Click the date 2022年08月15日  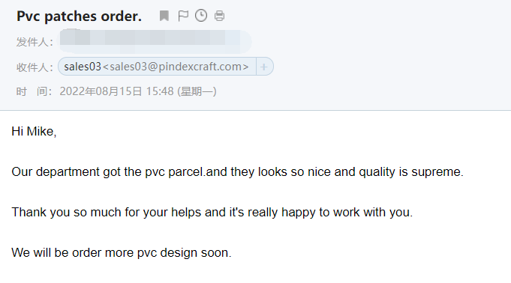coord(101,91)
